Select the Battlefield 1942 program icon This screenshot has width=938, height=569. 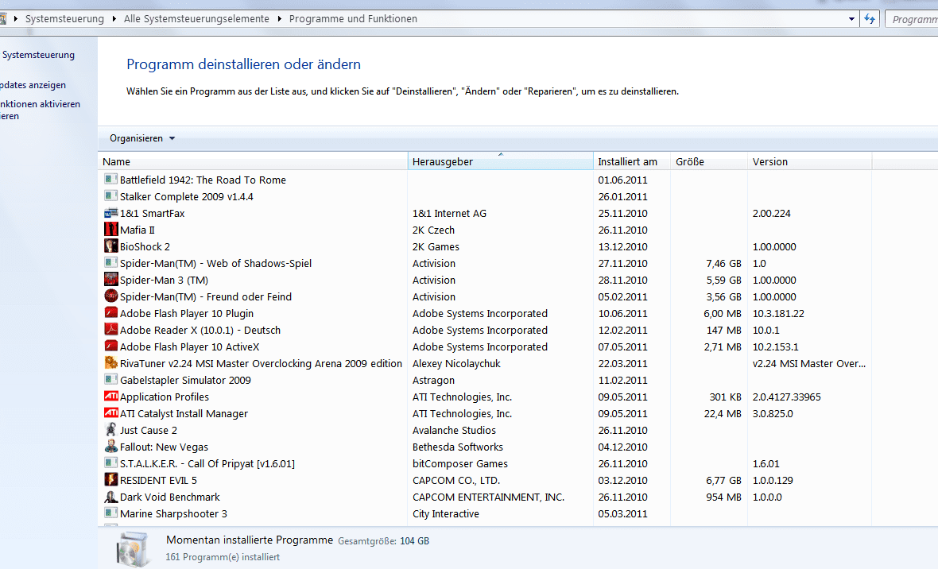coord(110,179)
